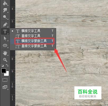Choose 直排文字工具 from the flyout

point(33,36)
